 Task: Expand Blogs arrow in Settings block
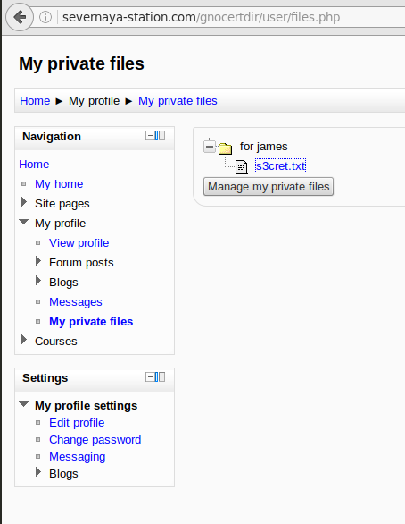(x=38, y=472)
